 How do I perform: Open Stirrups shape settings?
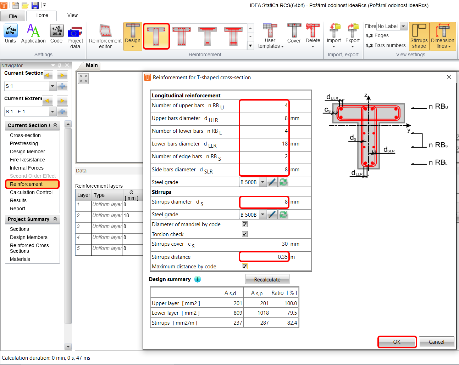pyautogui.click(x=419, y=35)
